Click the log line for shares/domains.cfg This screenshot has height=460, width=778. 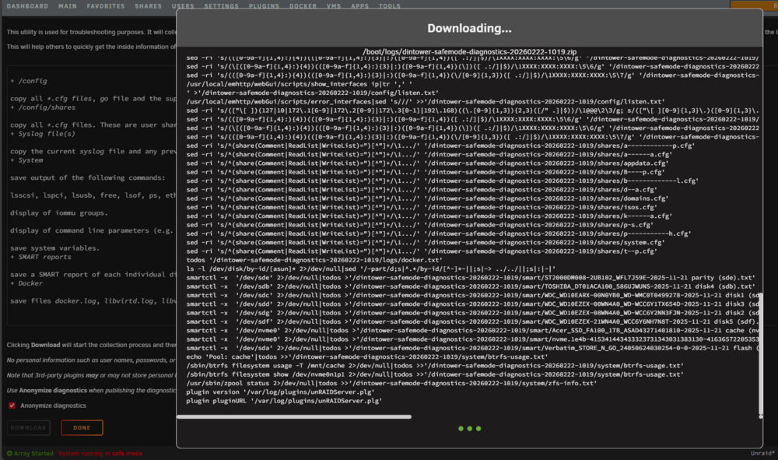point(427,198)
